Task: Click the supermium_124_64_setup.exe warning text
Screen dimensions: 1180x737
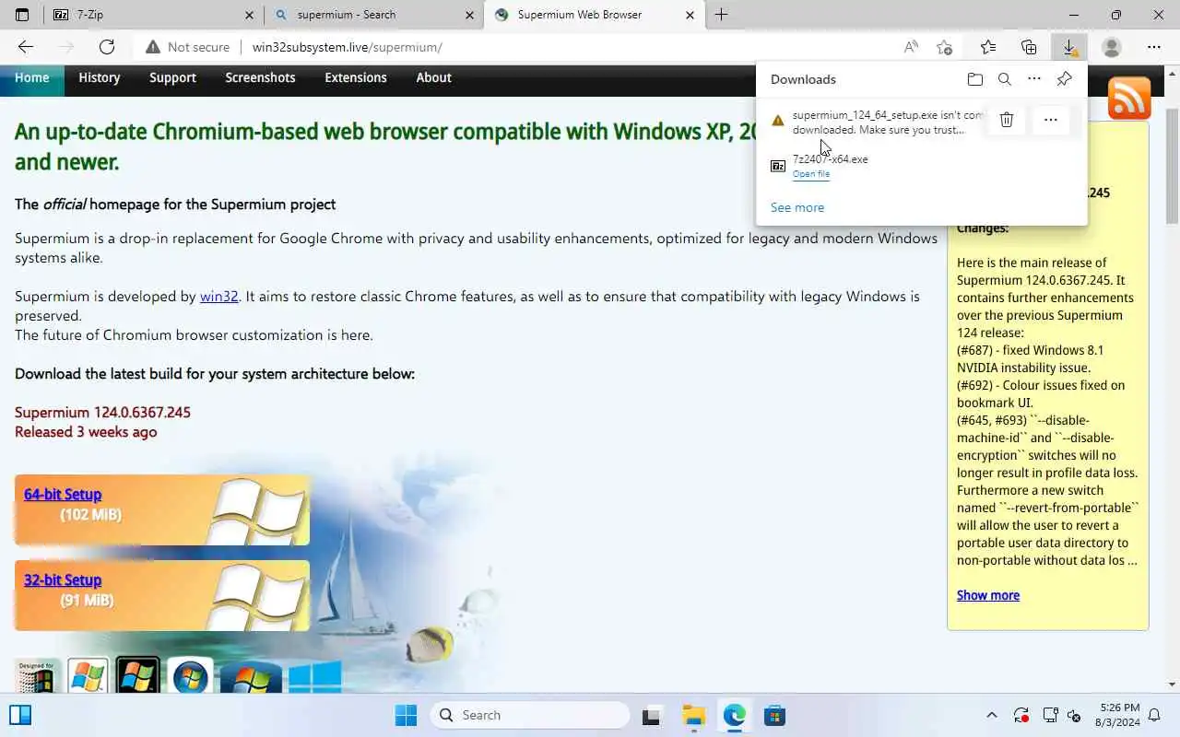Action: 889,123
